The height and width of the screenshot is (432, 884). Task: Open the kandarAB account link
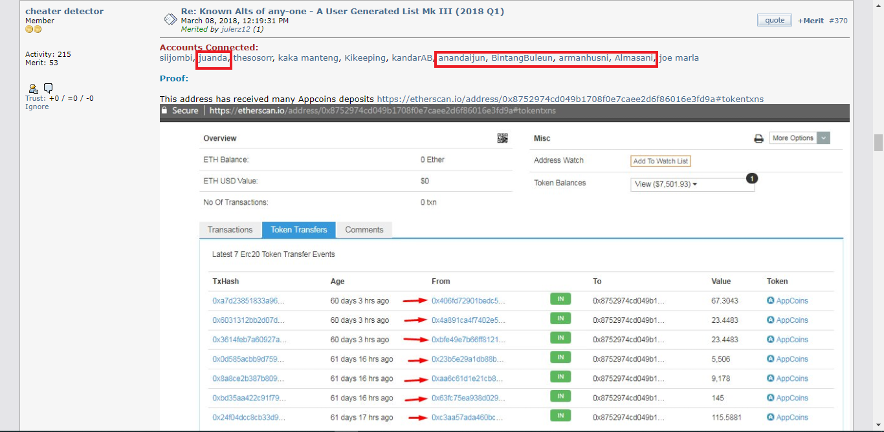pyautogui.click(x=412, y=58)
